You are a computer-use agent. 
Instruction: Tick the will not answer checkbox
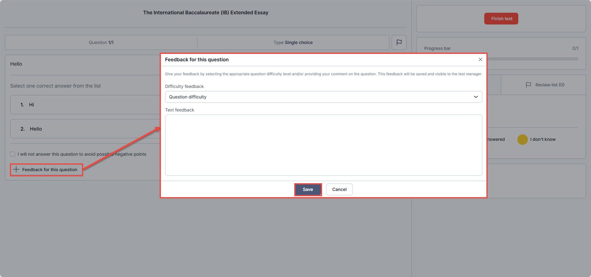(13, 154)
